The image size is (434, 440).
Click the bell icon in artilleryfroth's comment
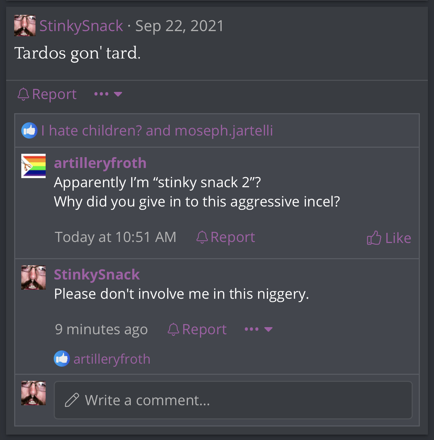202,237
